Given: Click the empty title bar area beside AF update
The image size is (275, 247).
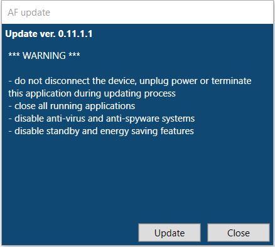Looking at the screenshot, I should (x=161, y=13).
